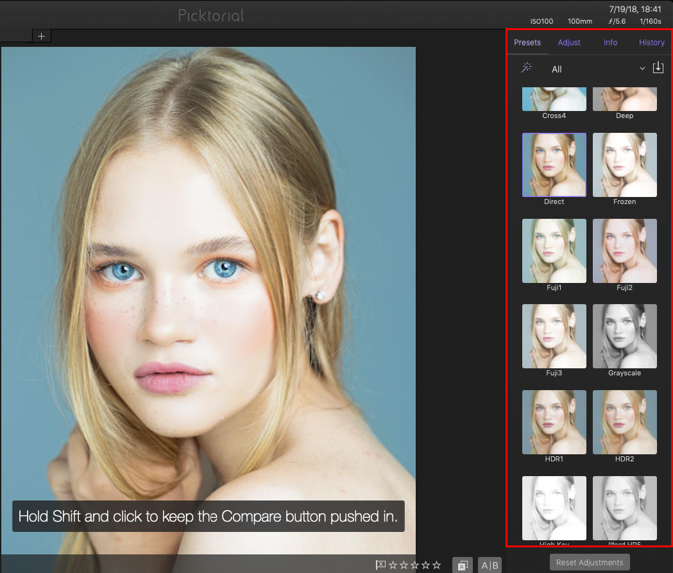673x573 pixels.
Task: Select the HDR1 preset thumbnail
Action: coord(554,422)
